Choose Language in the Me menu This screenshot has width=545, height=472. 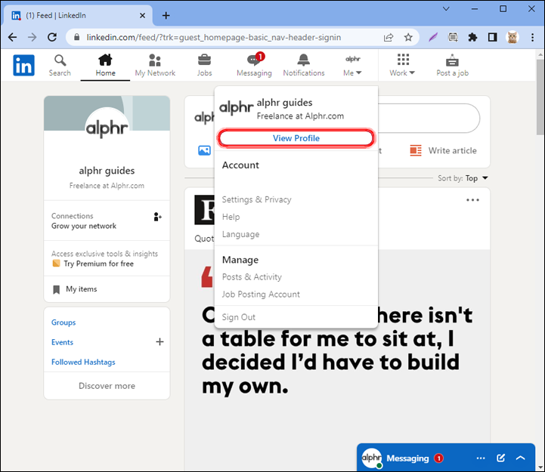[240, 234]
